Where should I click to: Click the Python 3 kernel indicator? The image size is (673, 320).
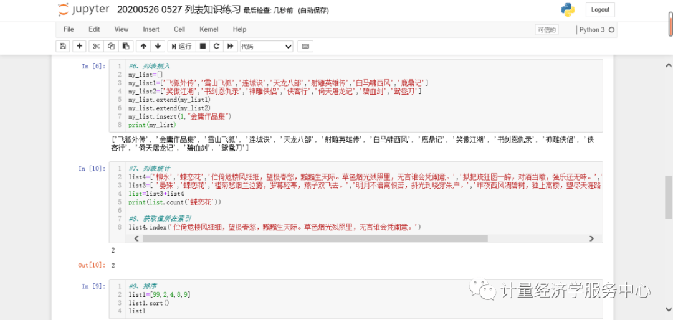tap(592, 30)
